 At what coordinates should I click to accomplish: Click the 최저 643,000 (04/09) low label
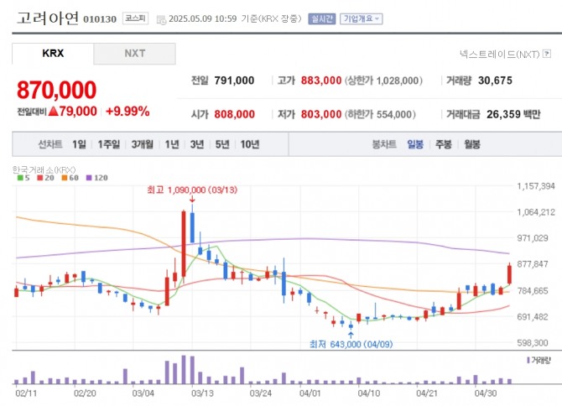pyautogui.click(x=351, y=345)
